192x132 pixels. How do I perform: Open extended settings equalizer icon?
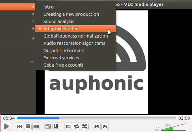pos(56,126)
